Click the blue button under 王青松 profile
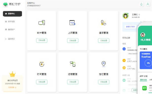 click(130, 27)
